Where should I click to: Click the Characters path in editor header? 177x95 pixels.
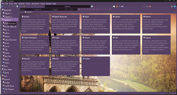tap(29, 12)
